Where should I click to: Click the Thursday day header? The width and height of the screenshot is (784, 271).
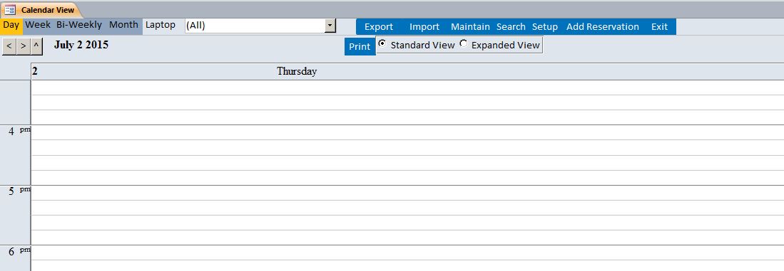(x=297, y=71)
